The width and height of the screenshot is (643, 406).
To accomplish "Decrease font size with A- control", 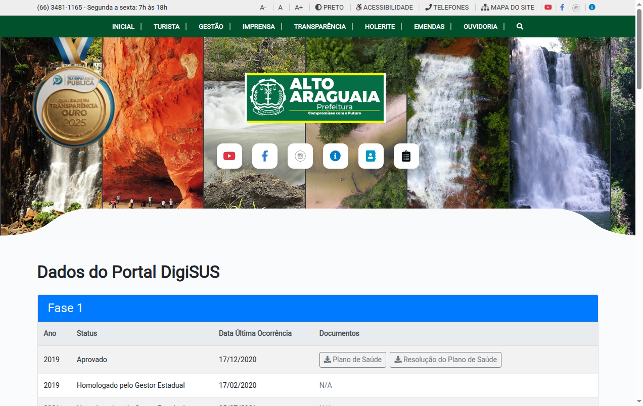I will pyautogui.click(x=263, y=8).
